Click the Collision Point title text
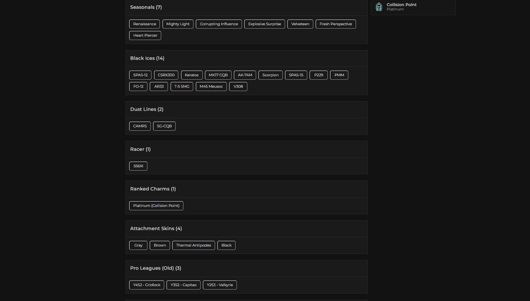Viewport: 530px width, 301px height. 402,5
